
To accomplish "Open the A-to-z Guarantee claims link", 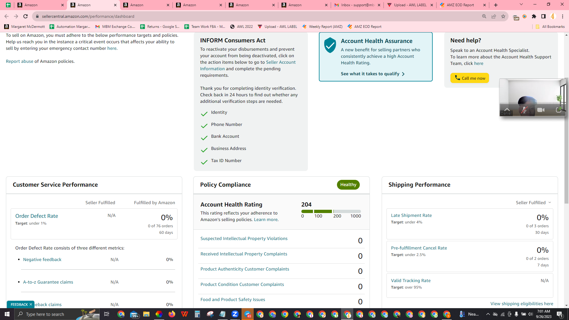I will point(48,282).
